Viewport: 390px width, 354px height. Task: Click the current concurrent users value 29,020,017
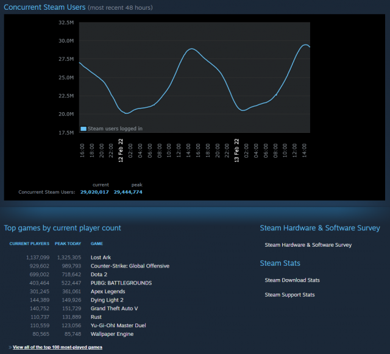pyautogui.click(x=94, y=192)
